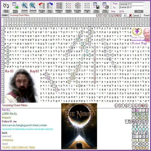Open the Modify matrix tool
The height and width of the screenshot is (151, 151).
(x=15, y=8)
